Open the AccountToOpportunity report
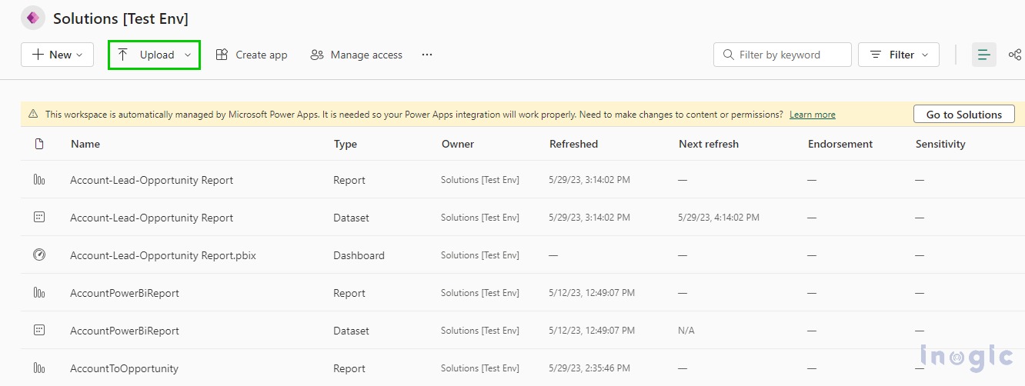 124,368
